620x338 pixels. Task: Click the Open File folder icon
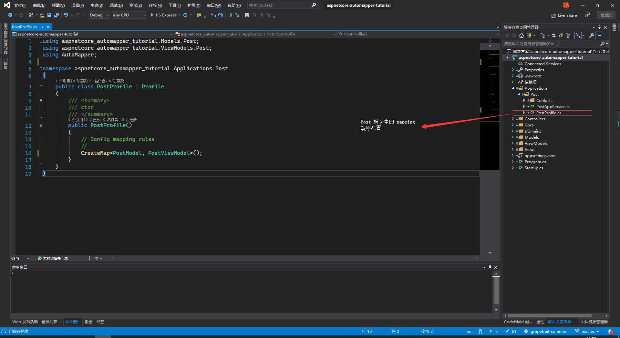coord(42,15)
